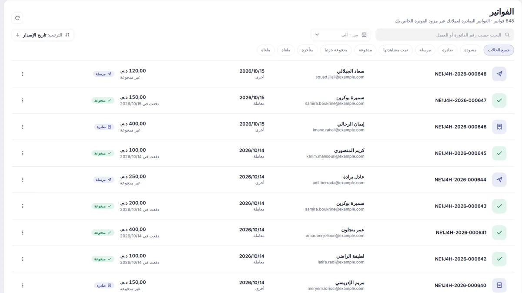Viewport: 522px width, 293px height.
Task: Open invoice number NE1J4H-2026-000642
Action: (461, 259)
